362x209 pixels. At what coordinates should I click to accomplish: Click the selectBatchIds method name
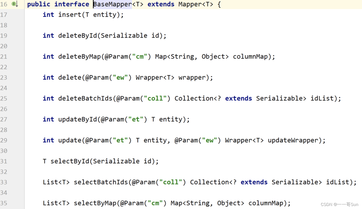point(101,182)
